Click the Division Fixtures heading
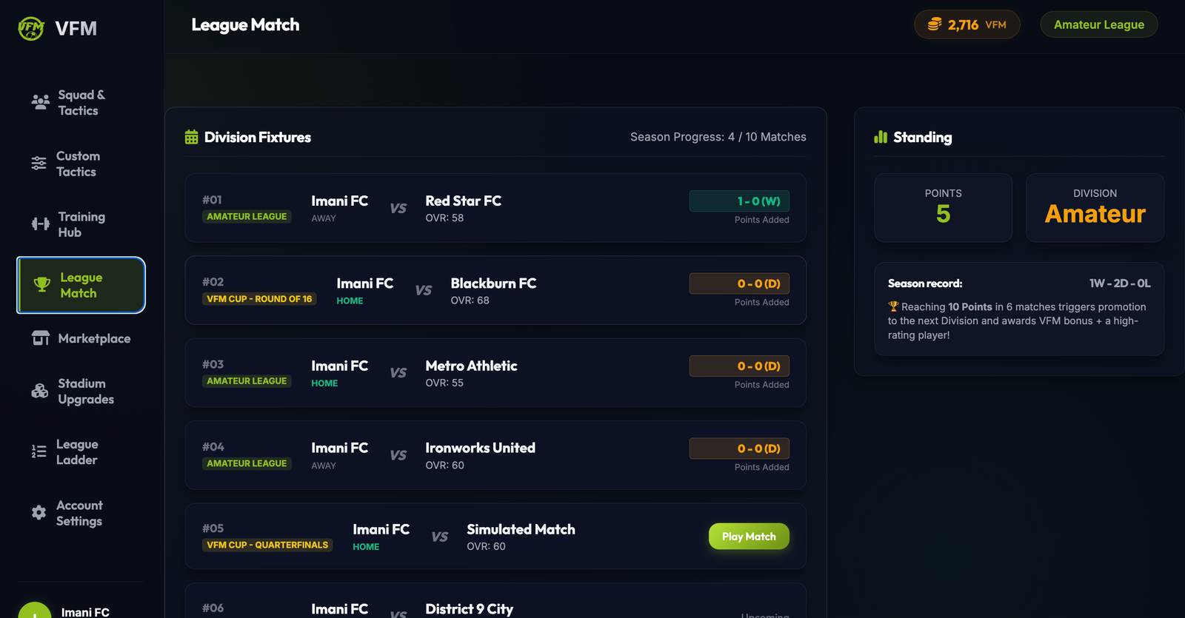Image resolution: width=1185 pixels, height=618 pixels. pos(258,137)
